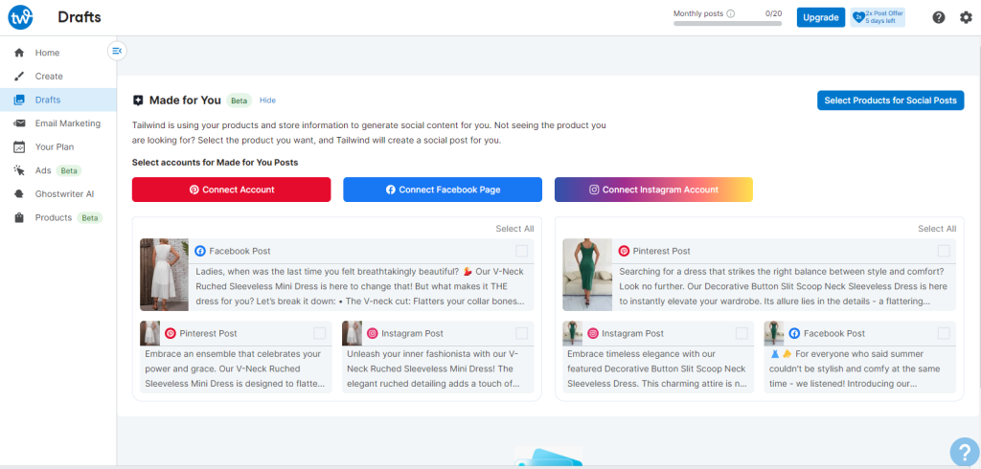
Task: Click the Ghostwriter AI ghost icon
Action: pos(19,194)
